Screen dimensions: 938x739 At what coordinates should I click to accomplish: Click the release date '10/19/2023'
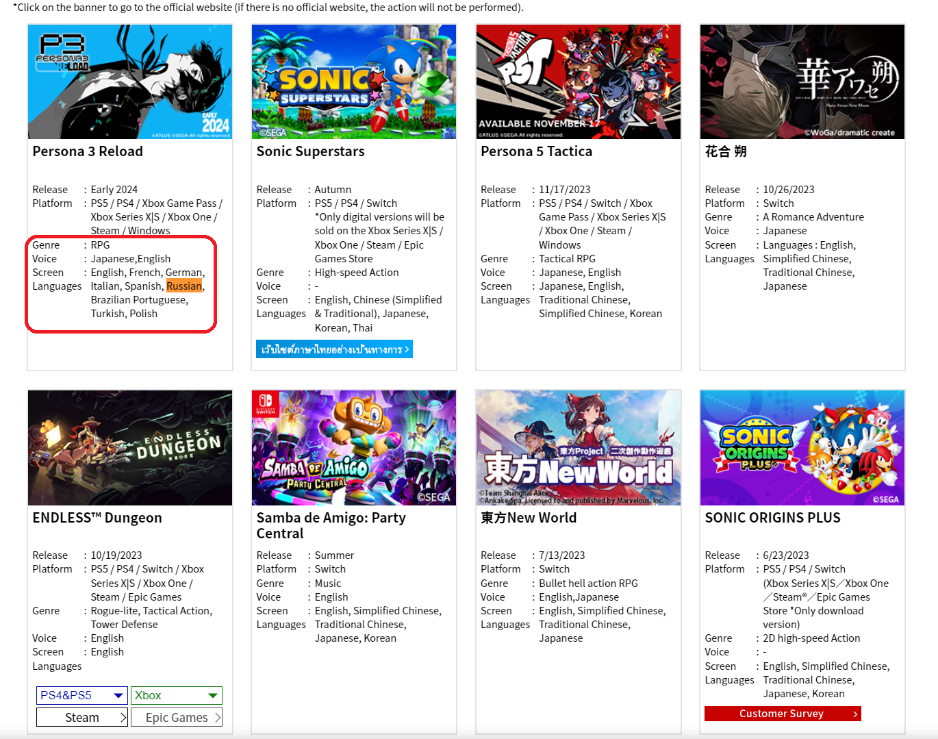tap(116, 555)
